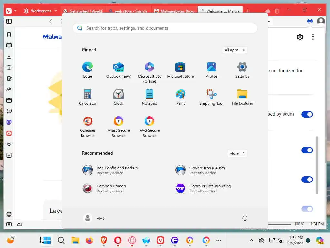Open Vivaldi translate panel

coord(9,89)
